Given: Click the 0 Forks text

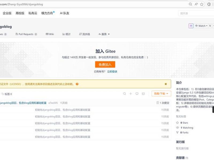Looking at the screenshot, I should coord(184,132).
